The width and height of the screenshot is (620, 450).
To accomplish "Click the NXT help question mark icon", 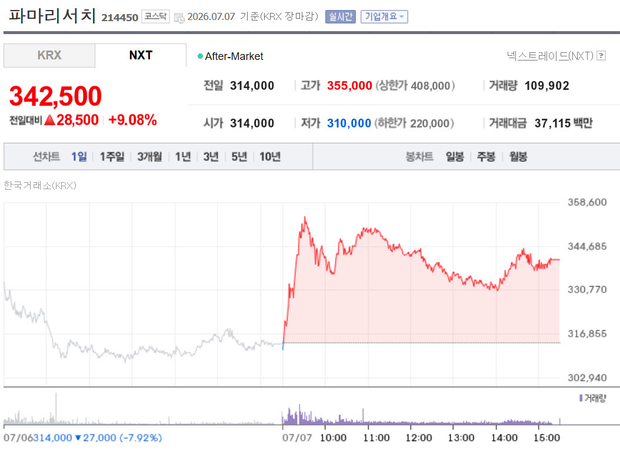I will [x=601, y=56].
